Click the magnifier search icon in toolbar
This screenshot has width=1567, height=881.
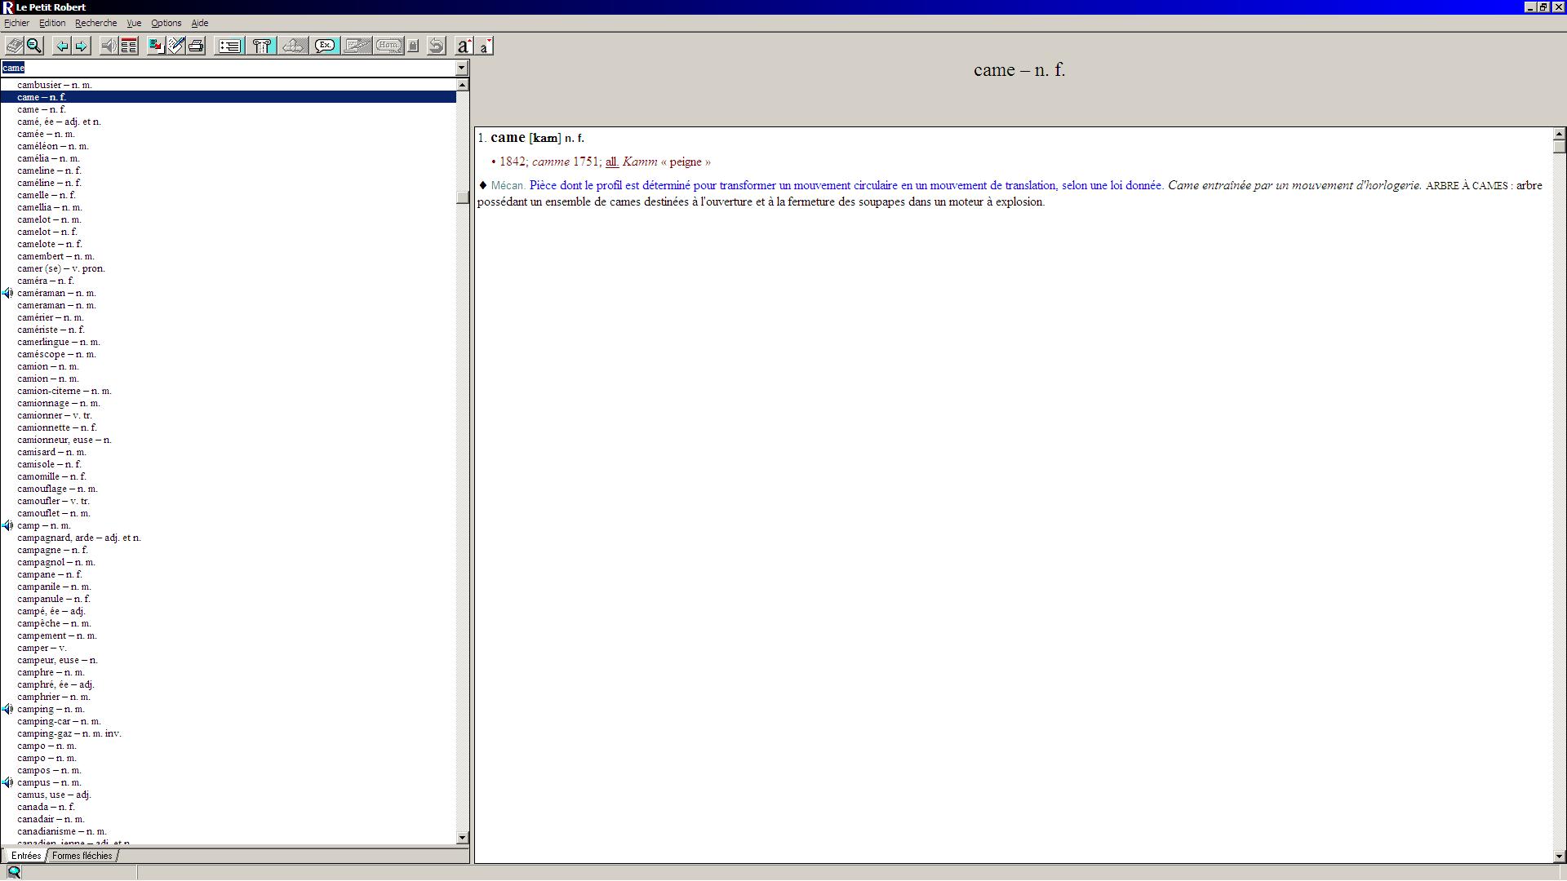pos(34,46)
